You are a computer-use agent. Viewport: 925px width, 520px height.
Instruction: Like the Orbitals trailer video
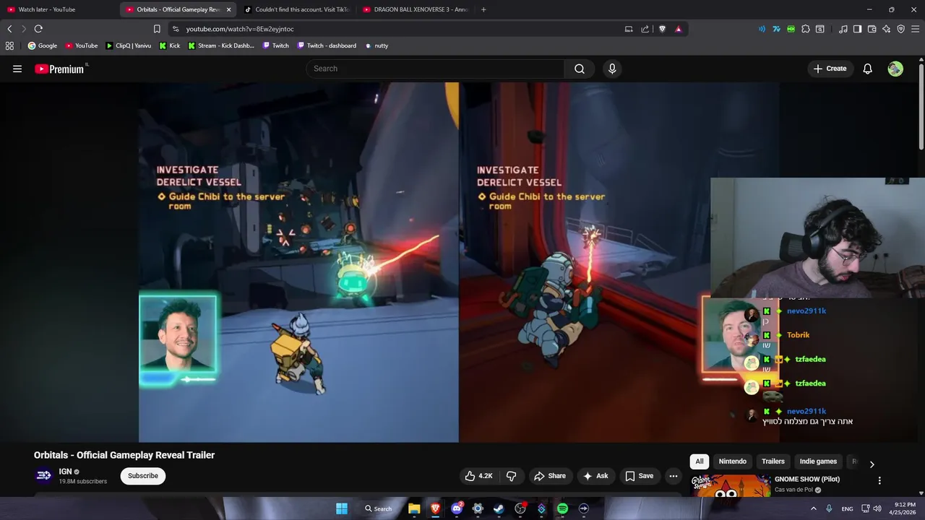(x=478, y=476)
